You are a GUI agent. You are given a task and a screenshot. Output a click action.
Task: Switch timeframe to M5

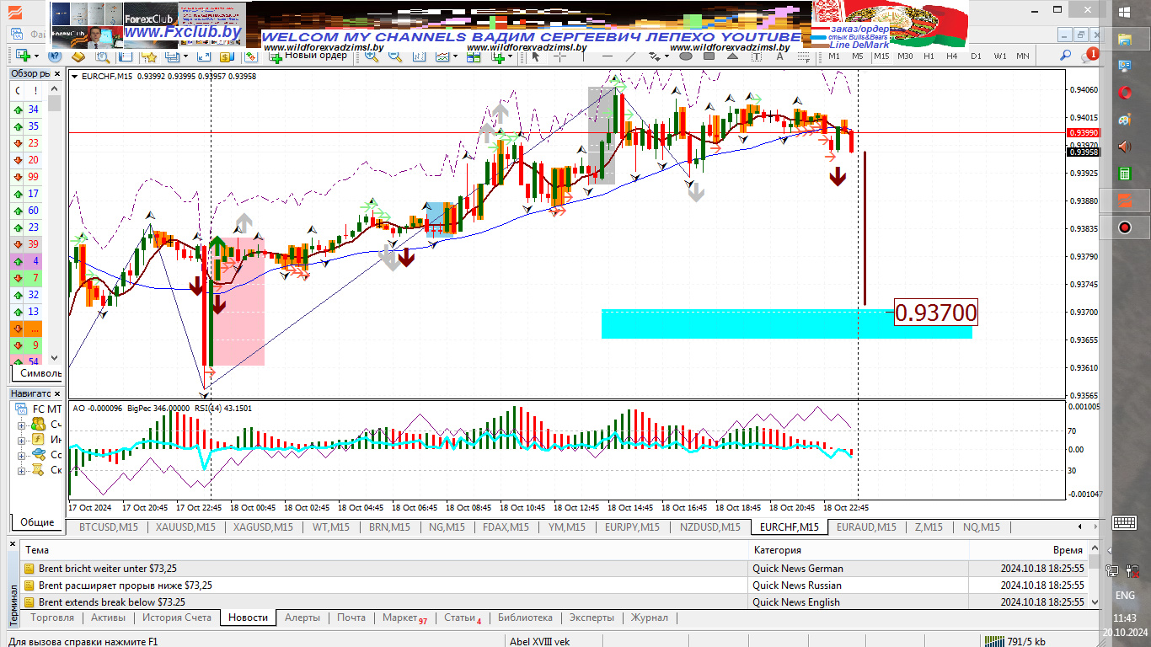point(857,56)
